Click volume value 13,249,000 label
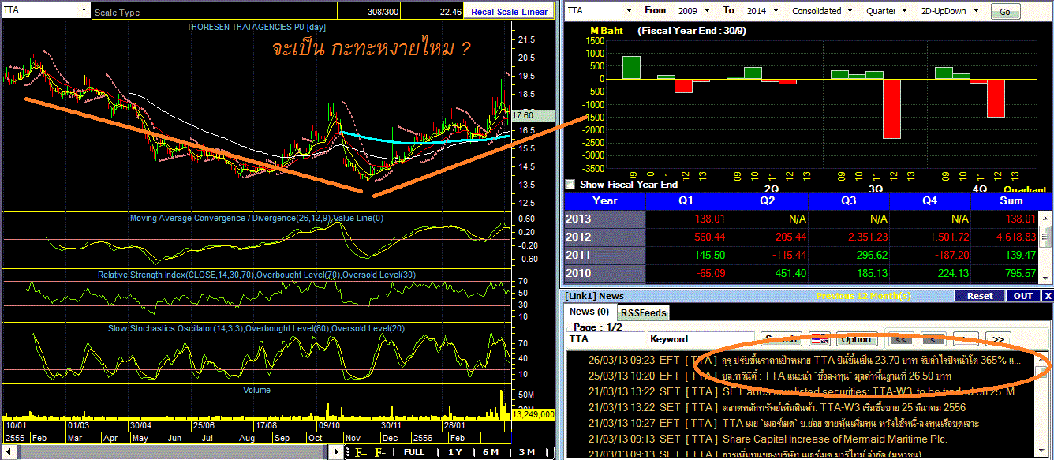Screen dimensions: 1054x460 coord(533,414)
